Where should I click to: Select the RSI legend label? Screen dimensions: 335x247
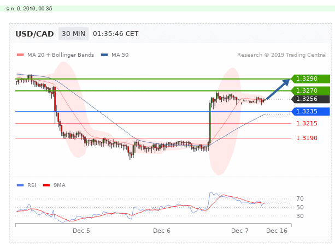32,185
